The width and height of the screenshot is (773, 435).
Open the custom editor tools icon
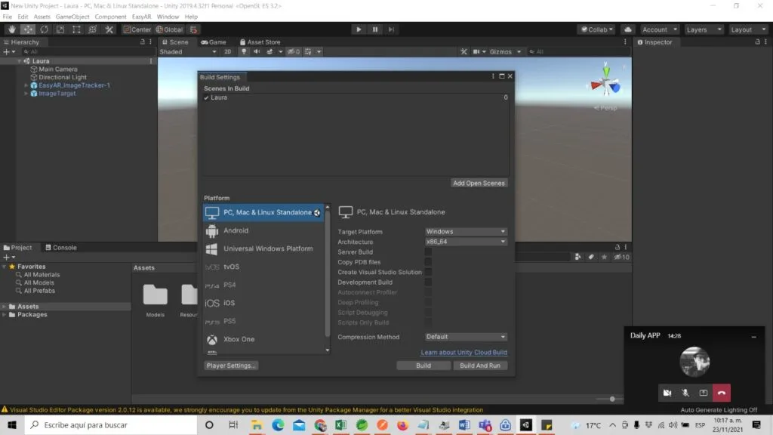point(109,29)
